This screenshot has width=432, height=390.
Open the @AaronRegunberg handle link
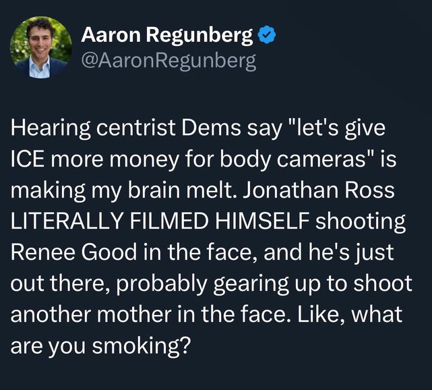pos(168,61)
